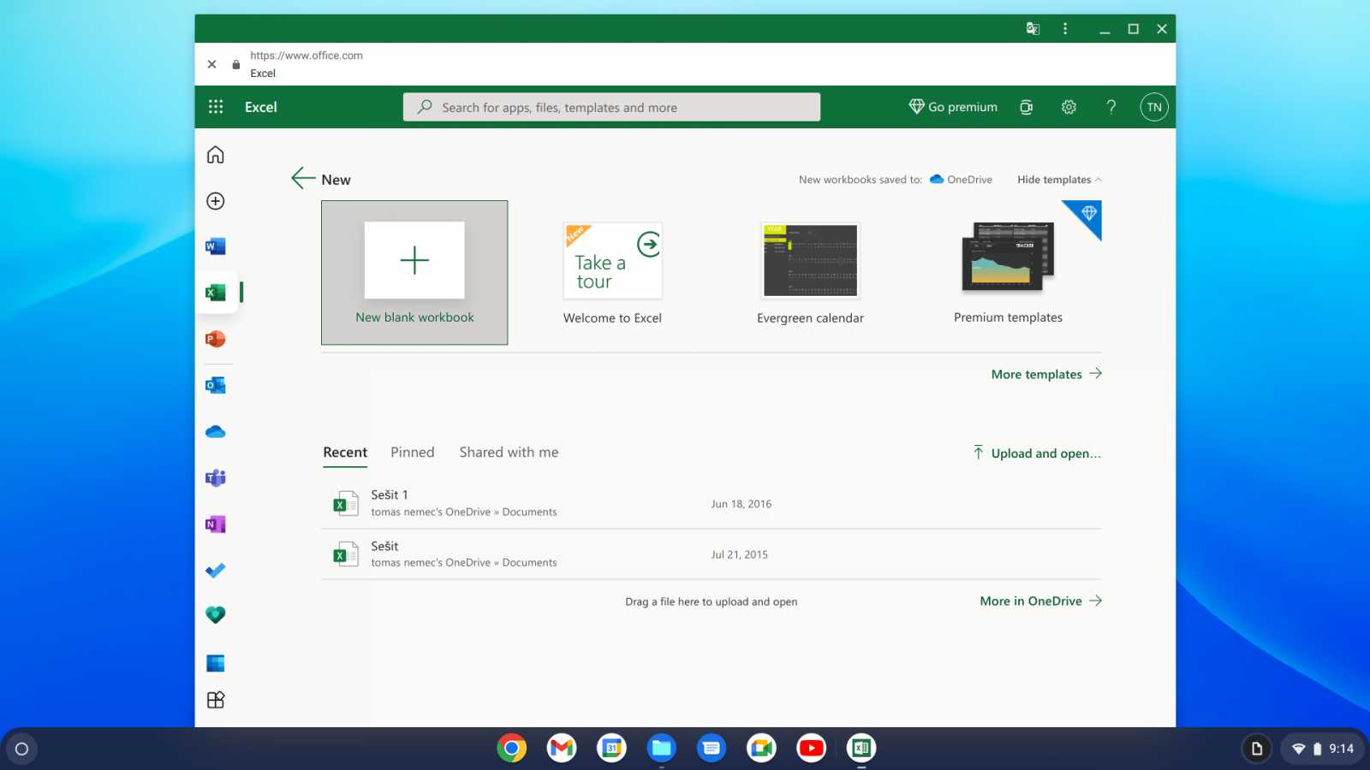Image resolution: width=1370 pixels, height=770 pixels.
Task: Open settings gear in Excel header
Action: (1069, 107)
